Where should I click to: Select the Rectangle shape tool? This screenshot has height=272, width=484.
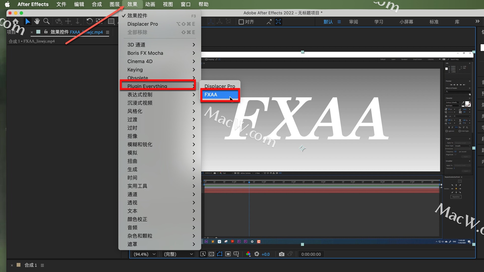click(x=111, y=21)
